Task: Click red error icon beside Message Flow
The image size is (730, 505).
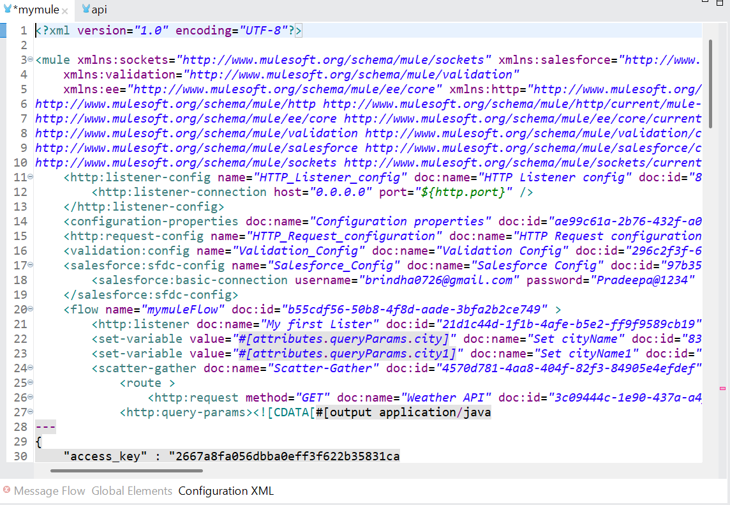Action: tap(6, 490)
